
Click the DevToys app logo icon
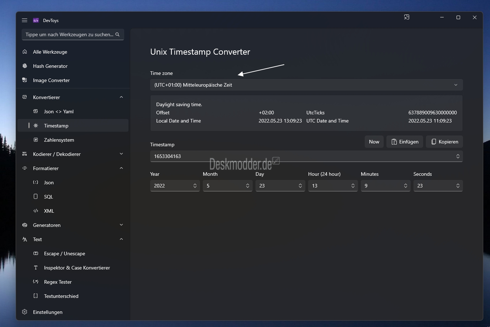tap(36, 20)
